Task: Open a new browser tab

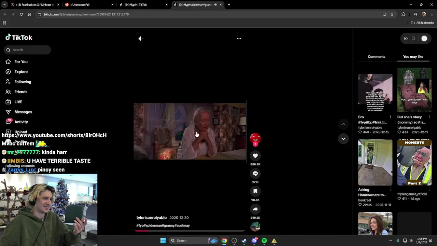Action: click(229, 5)
